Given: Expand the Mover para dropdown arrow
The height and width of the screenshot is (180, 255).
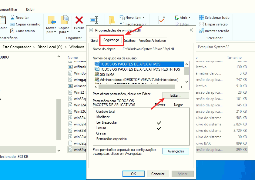Looking at the screenshot, I should [x=55, y=32].
